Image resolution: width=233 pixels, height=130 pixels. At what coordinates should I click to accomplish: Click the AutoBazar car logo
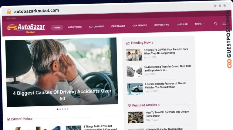[12, 27]
